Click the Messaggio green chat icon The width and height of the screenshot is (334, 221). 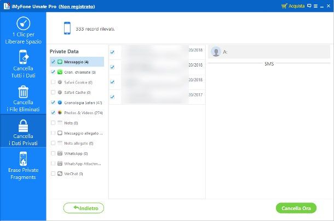[60, 62]
